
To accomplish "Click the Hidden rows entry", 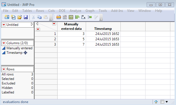I will click(x=17, y=88).
